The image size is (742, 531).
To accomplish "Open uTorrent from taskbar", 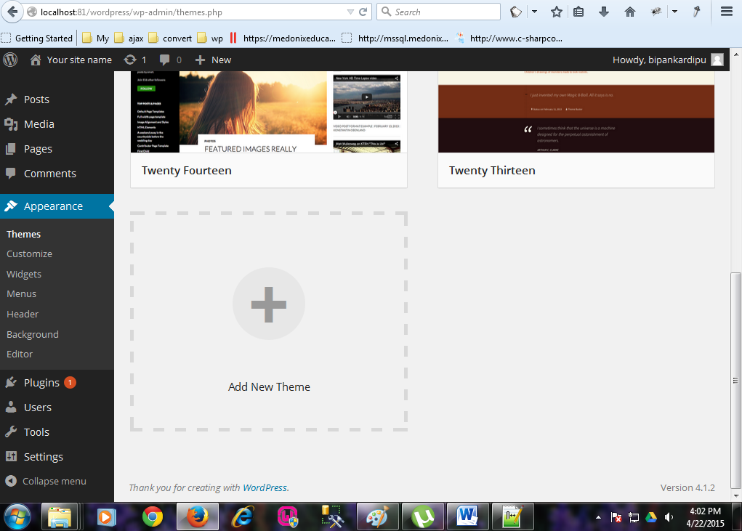I will pyautogui.click(x=422, y=516).
